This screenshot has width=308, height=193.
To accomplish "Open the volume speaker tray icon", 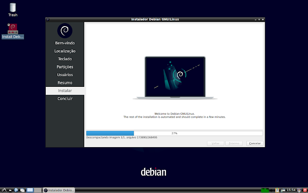I will 272,190.
